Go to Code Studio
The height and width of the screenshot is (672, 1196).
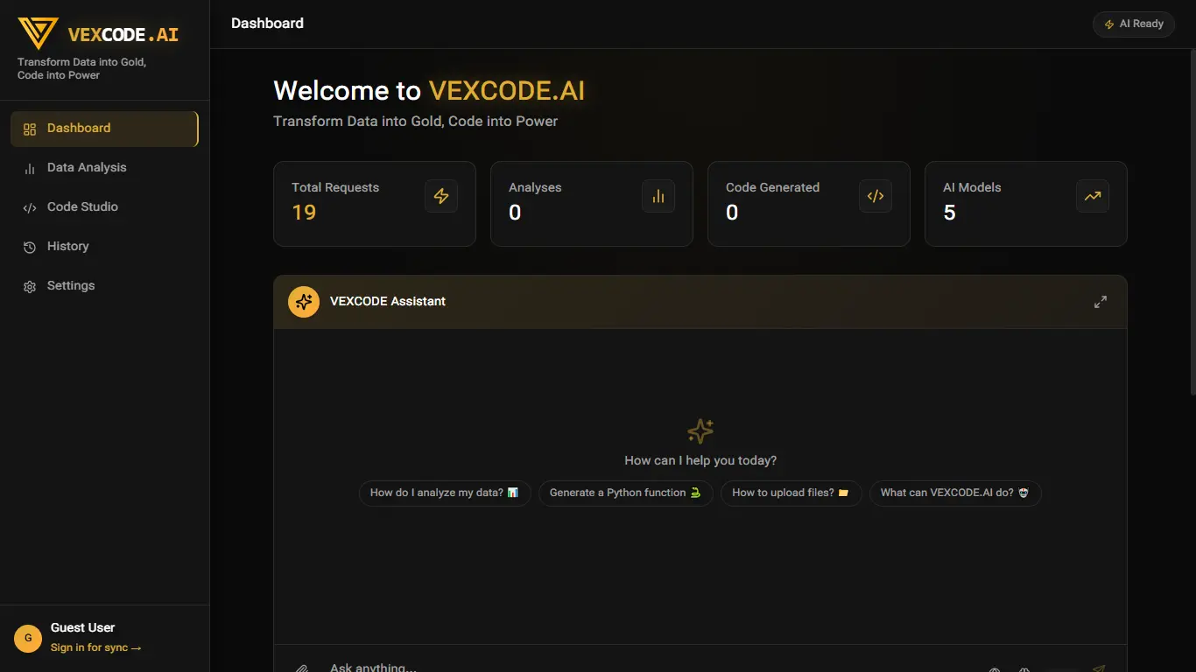tap(104, 207)
